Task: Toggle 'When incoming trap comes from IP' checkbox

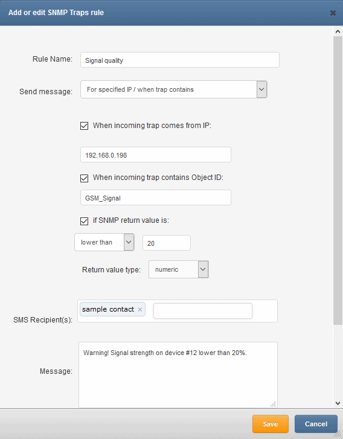Action: [x=85, y=126]
